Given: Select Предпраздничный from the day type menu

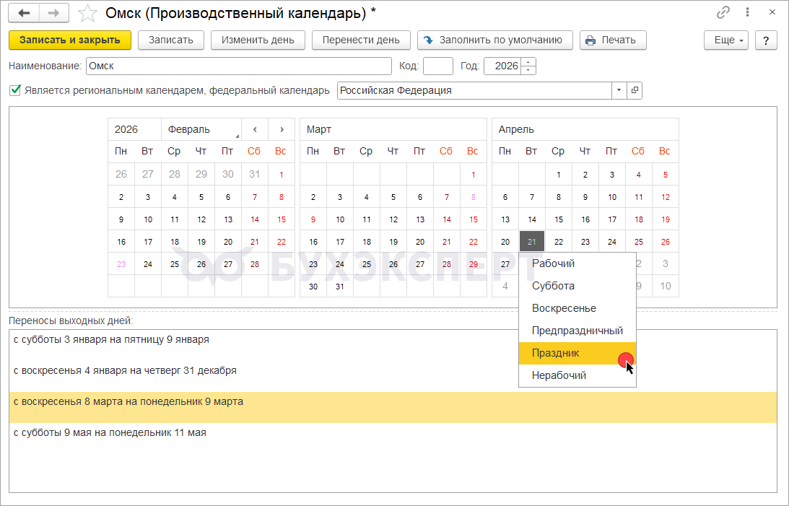Looking at the screenshot, I should [x=577, y=331].
